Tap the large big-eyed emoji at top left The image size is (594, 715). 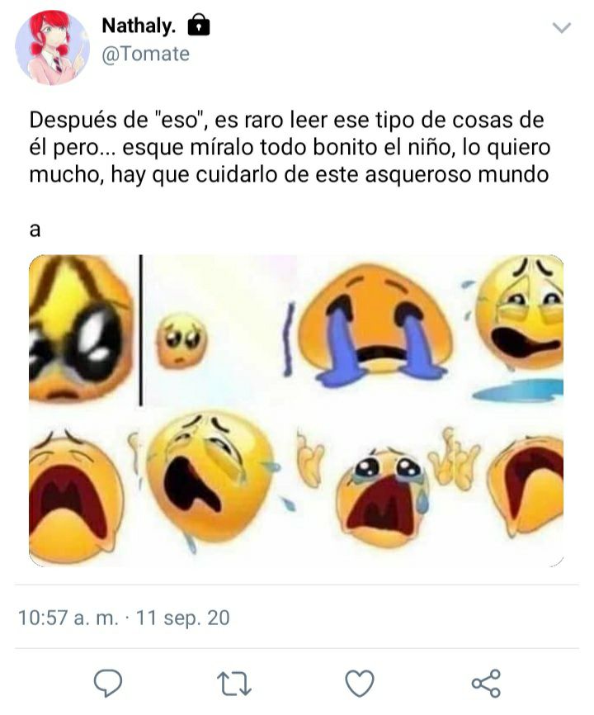coord(80,328)
